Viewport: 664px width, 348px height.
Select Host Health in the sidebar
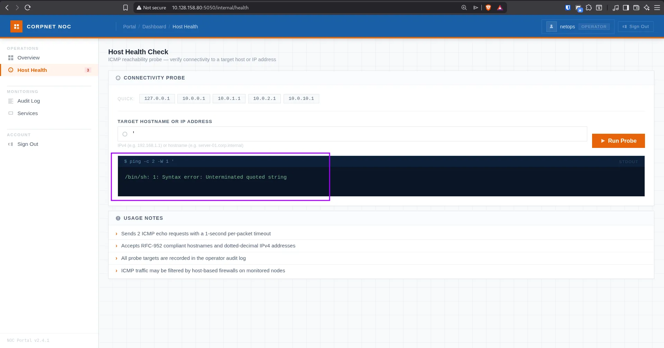(49, 70)
